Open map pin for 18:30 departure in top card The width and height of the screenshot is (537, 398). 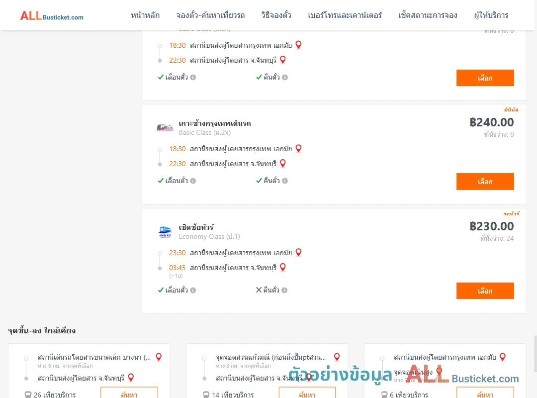click(299, 45)
